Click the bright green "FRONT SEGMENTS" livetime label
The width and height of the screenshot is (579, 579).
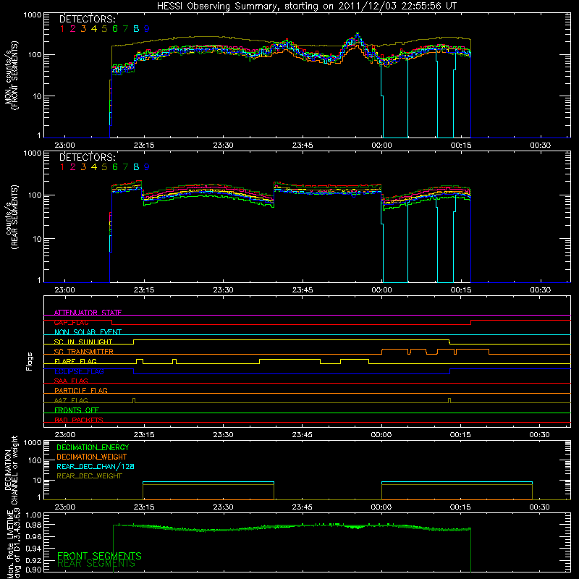99,556
